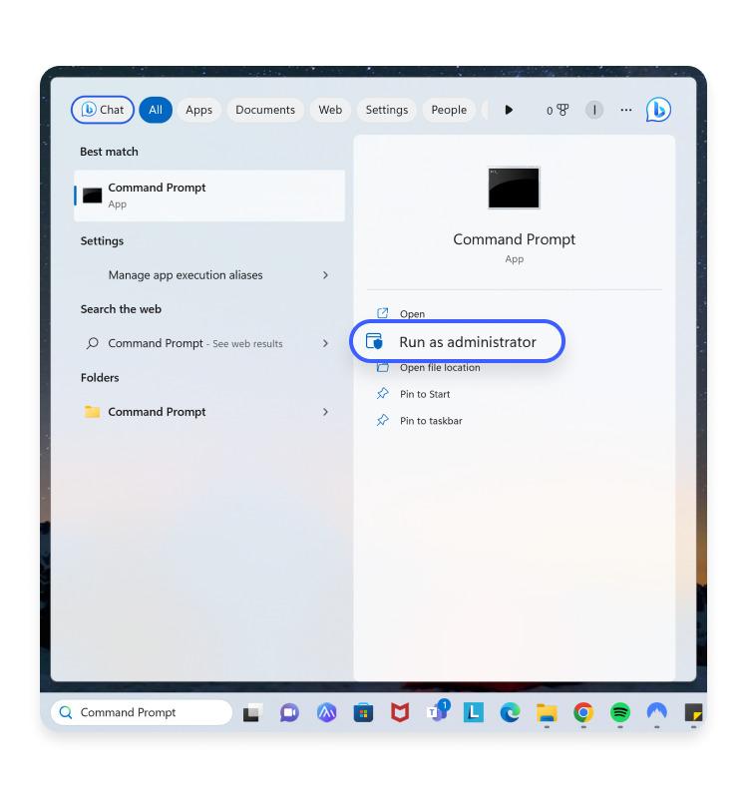Switch to the Settings filter

387,110
